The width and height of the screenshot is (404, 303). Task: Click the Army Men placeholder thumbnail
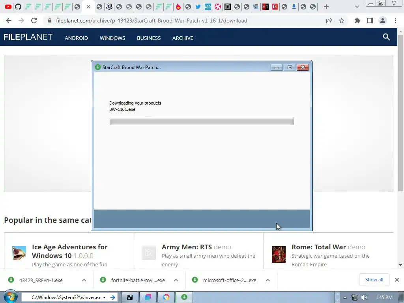149,253
